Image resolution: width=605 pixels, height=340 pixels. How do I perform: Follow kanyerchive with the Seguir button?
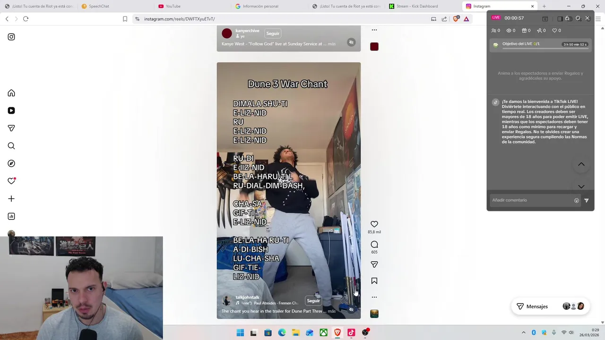click(273, 34)
